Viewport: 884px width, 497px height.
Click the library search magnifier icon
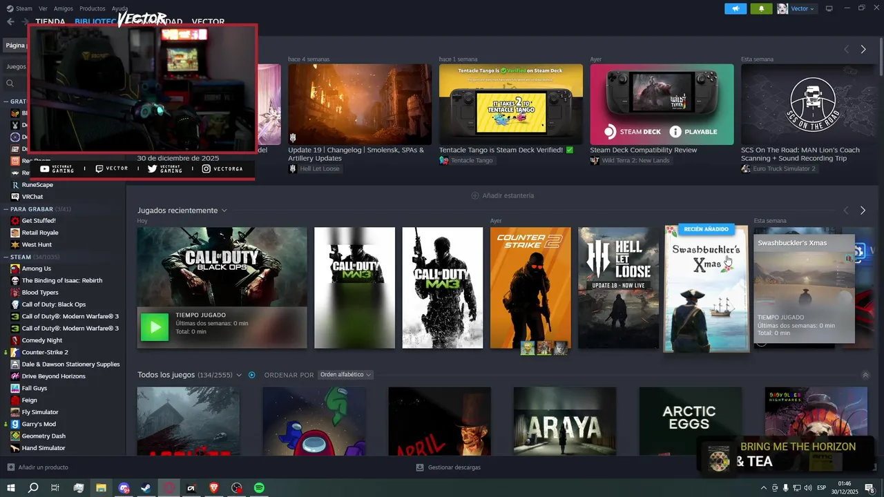pyautogui.click(x=10, y=83)
